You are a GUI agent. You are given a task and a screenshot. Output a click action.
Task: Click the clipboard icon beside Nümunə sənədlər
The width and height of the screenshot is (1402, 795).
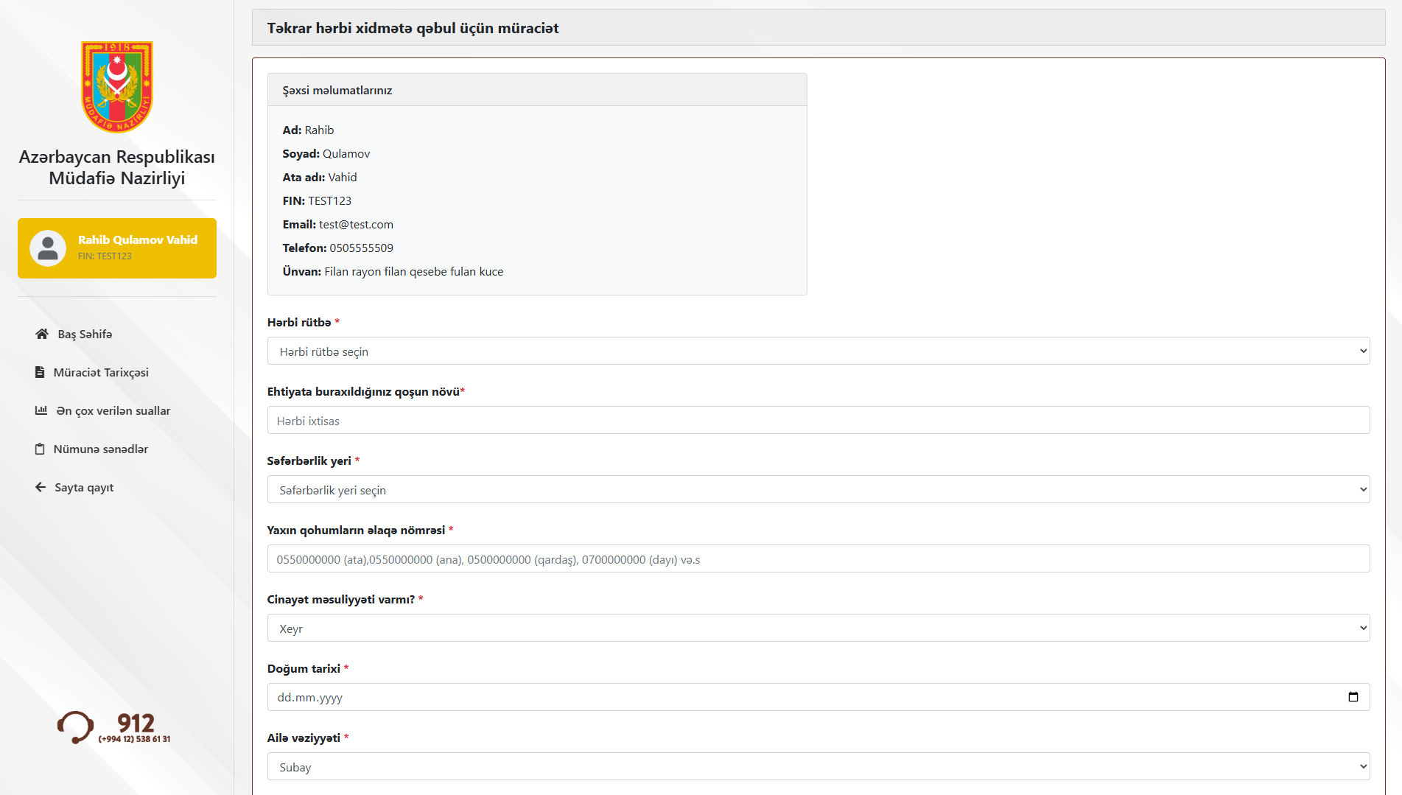[x=40, y=449]
